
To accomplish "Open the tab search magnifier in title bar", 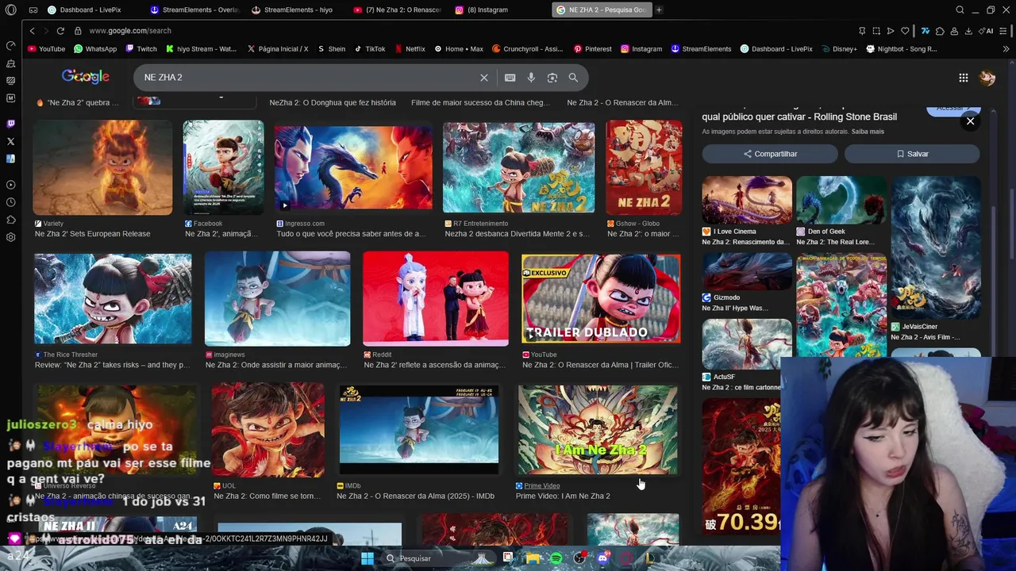I will click(x=960, y=10).
